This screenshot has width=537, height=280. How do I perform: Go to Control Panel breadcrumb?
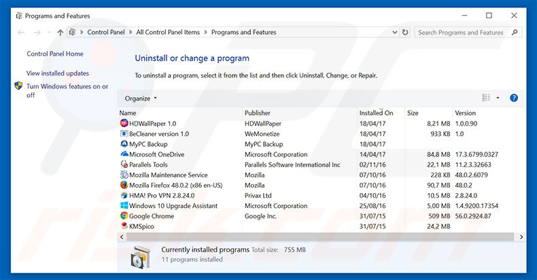(x=106, y=32)
